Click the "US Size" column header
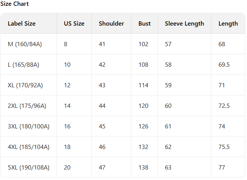The image size is (247, 180). point(74,23)
